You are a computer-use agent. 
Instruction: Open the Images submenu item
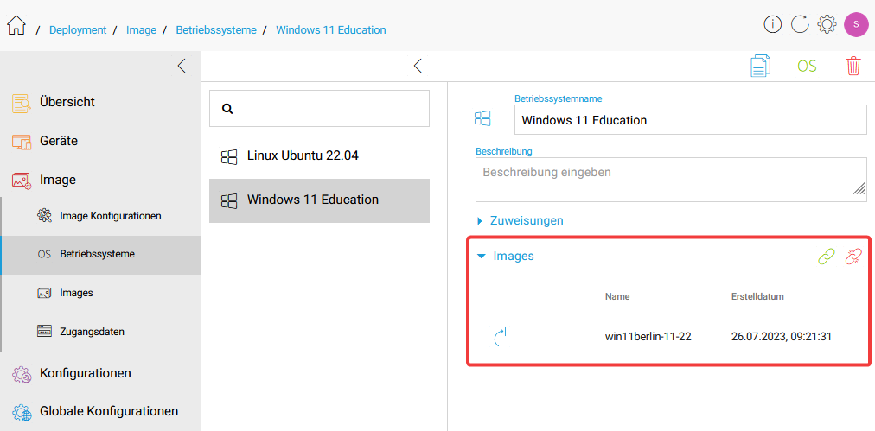[76, 293]
